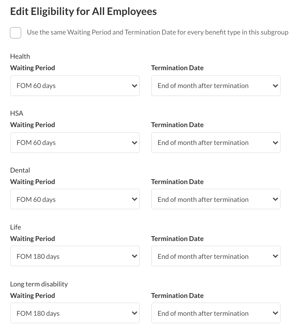The height and width of the screenshot is (329, 295).
Task: Open Health Termination Date dropdown
Action: coord(216,86)
